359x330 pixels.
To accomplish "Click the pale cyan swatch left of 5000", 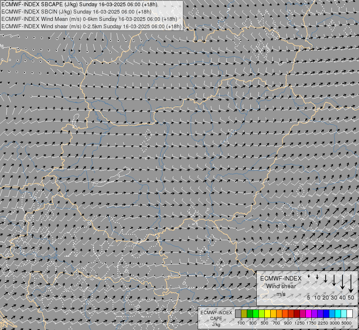I will tap(344, 313).
